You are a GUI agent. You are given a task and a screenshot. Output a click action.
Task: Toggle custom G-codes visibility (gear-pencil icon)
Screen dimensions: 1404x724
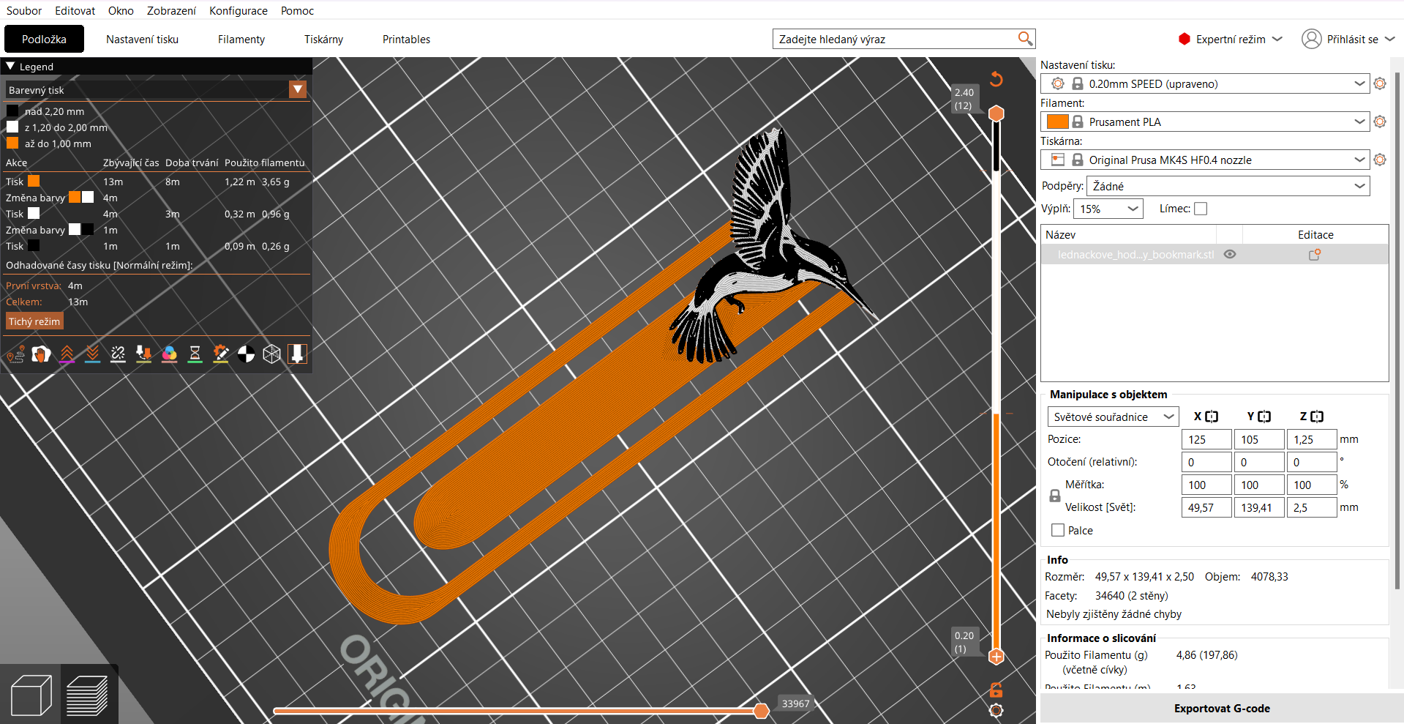(220, 354)
